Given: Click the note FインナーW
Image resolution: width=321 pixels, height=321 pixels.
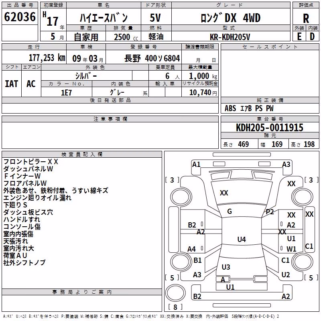Looking at the screenshot, I should tap(22, 176).
